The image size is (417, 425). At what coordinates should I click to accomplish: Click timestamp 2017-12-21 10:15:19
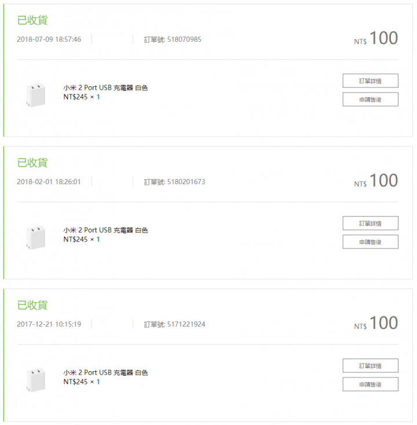coord(49,324)
